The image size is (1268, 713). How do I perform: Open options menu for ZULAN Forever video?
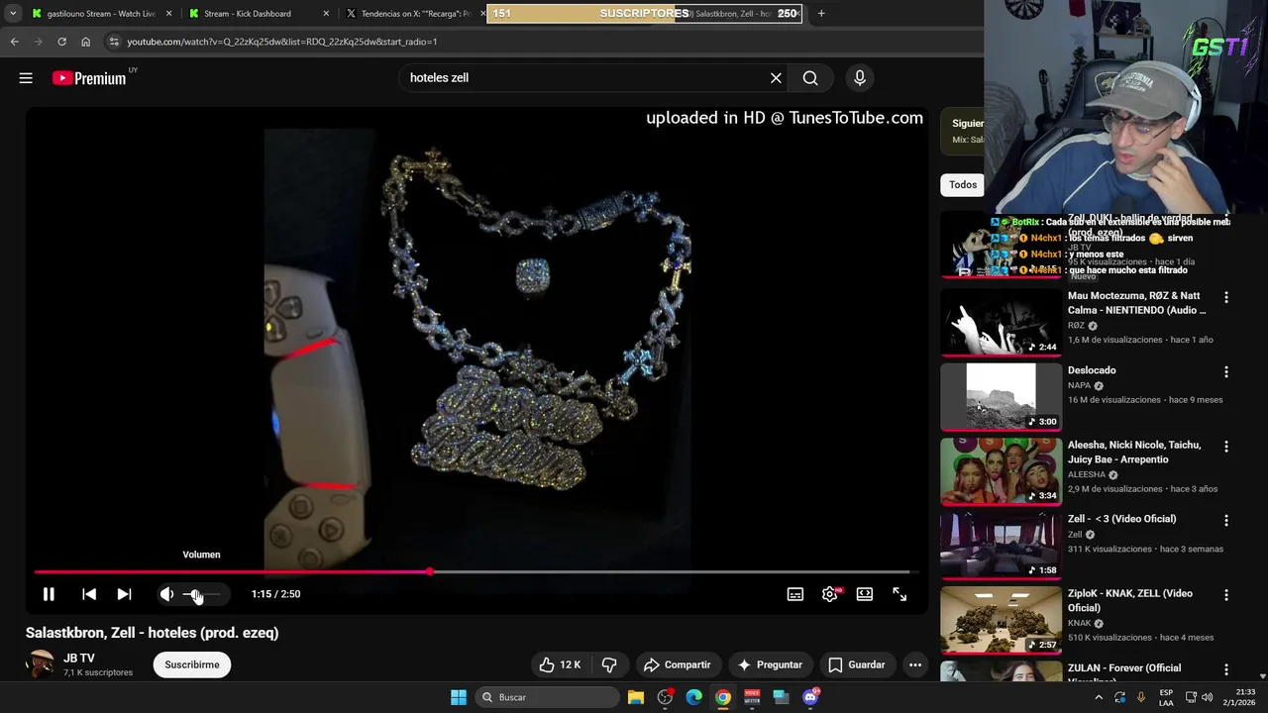[x=1226, y=669]
